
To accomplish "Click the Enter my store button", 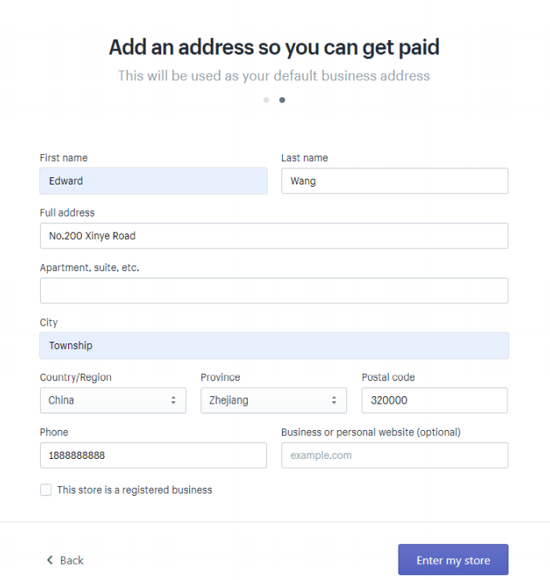I will (x=453, y=560).
